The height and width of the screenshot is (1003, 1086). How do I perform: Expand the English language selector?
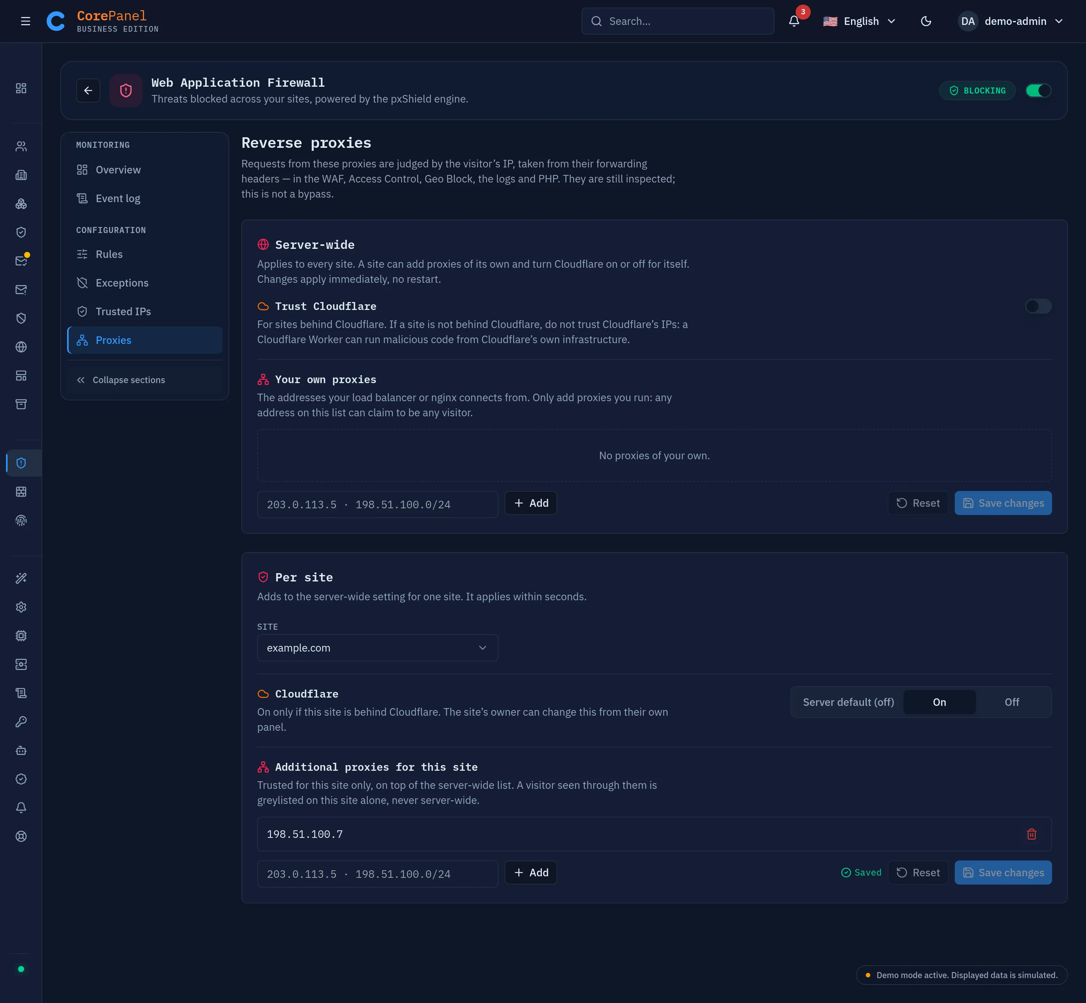point(859,21)
